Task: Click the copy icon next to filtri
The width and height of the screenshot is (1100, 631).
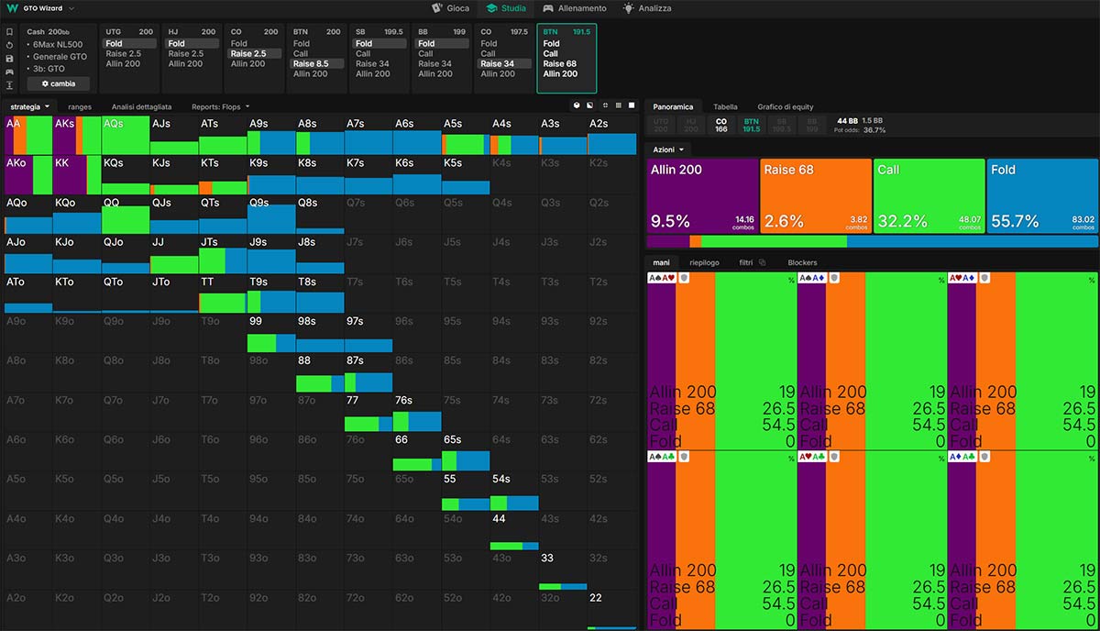Action: (762, 262)
